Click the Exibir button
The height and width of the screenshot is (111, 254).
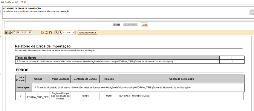tap(144, 25)
